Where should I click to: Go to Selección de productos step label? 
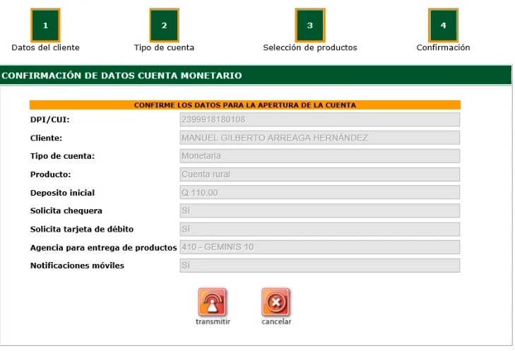(309, 47)
